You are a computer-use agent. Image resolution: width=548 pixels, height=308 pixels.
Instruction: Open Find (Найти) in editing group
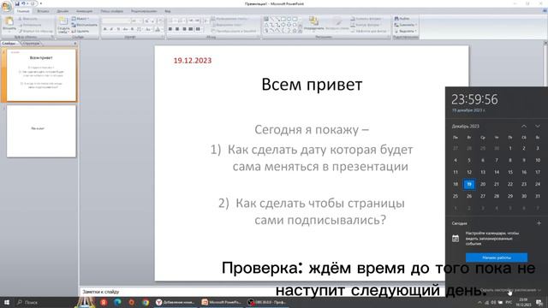402,19
